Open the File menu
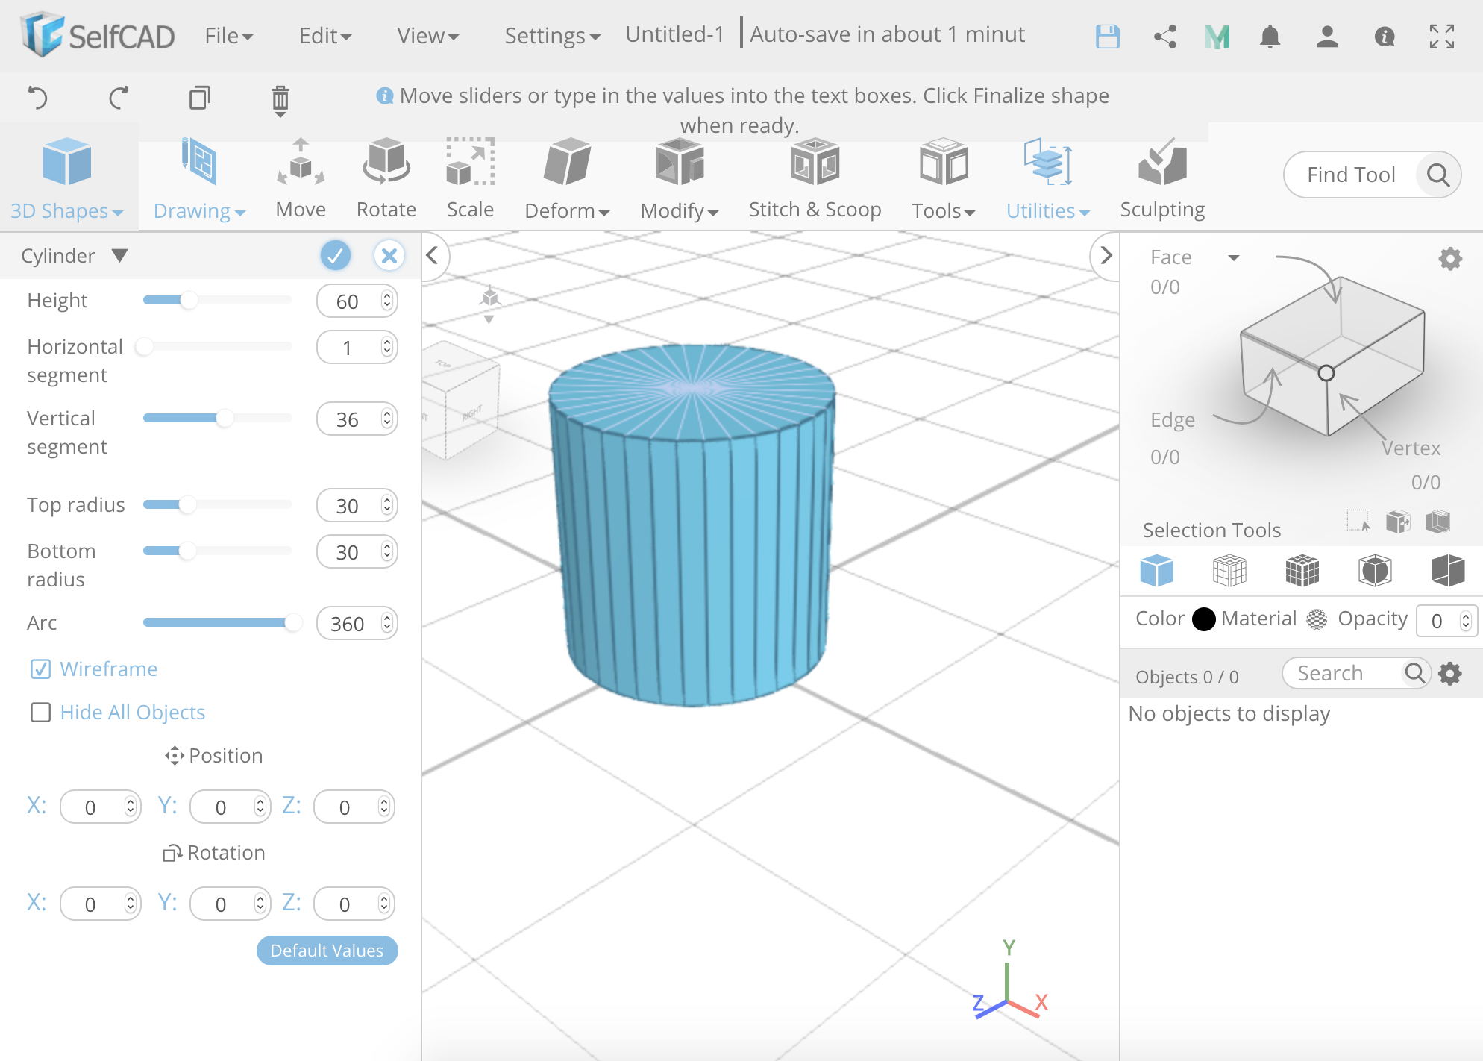The height and width of the screenshot is (1061, 1483). pyautogui.click(x=228, y=36)
